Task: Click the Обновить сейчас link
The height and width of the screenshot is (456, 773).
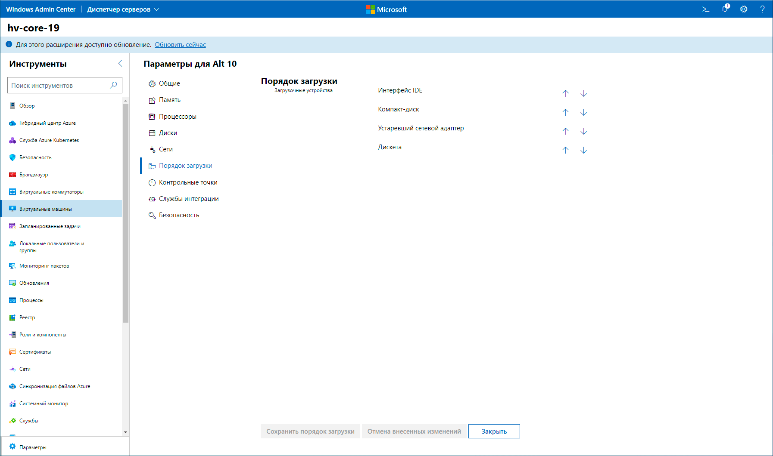Action: click(x=180, y=45)
